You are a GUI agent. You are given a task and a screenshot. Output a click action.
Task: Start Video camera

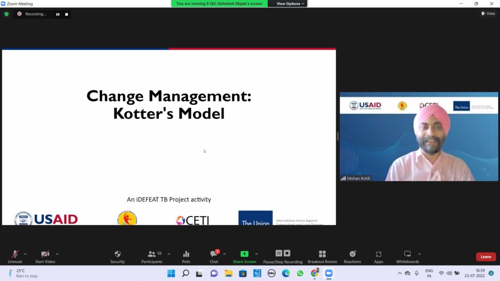(45, 256)
